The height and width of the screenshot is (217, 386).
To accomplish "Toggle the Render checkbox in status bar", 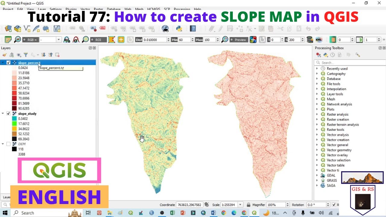I will point(334,205).
